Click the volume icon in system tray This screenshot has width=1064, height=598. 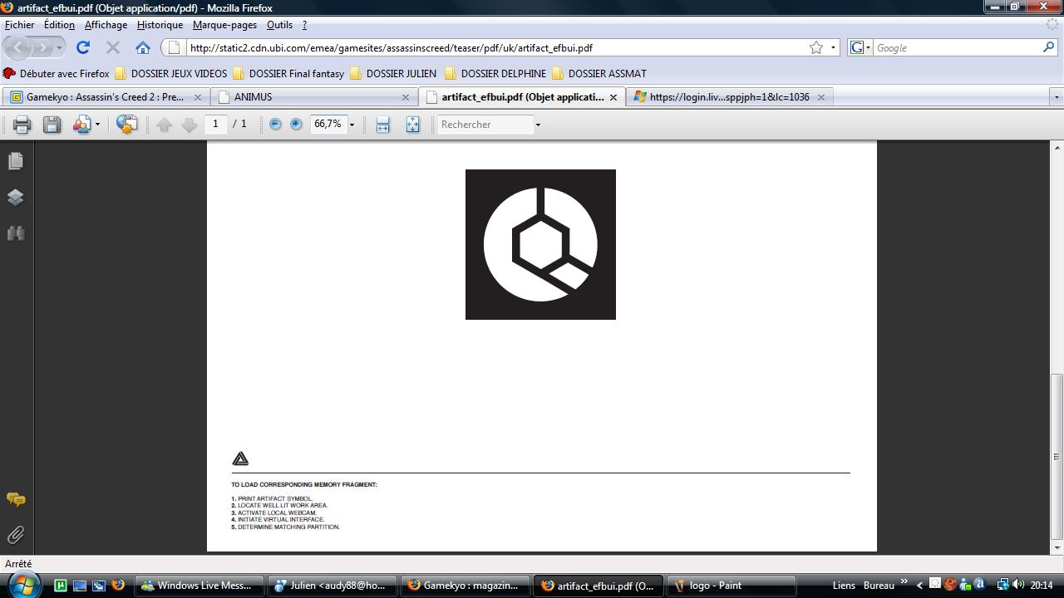1018,585
